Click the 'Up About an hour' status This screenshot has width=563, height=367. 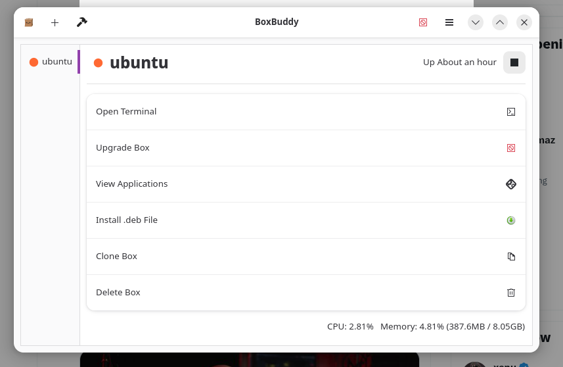click(460, 62)
